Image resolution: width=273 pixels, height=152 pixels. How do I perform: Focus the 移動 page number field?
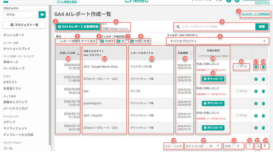pos(239,146)
